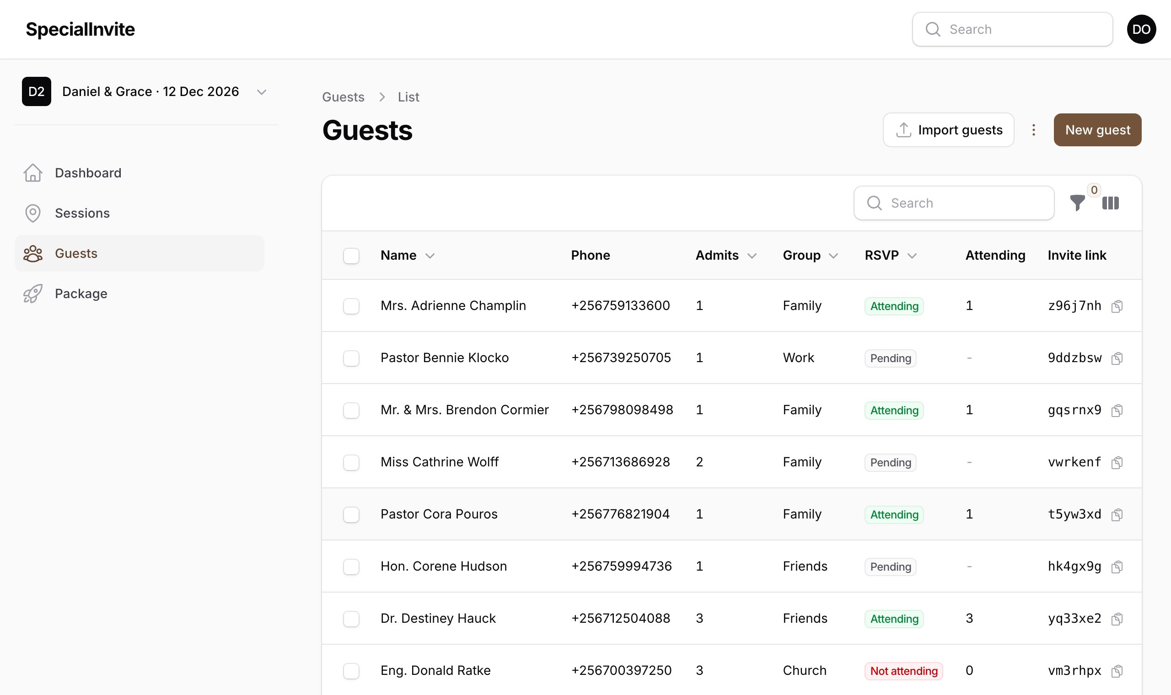Click the New guest button
1171x695 pixels.
1097,130
